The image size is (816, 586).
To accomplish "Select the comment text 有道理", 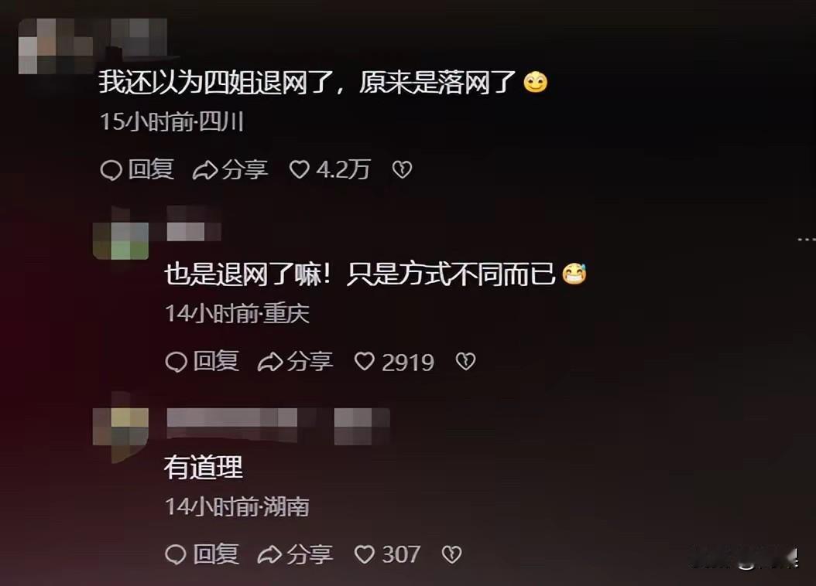I will (204, 466).
